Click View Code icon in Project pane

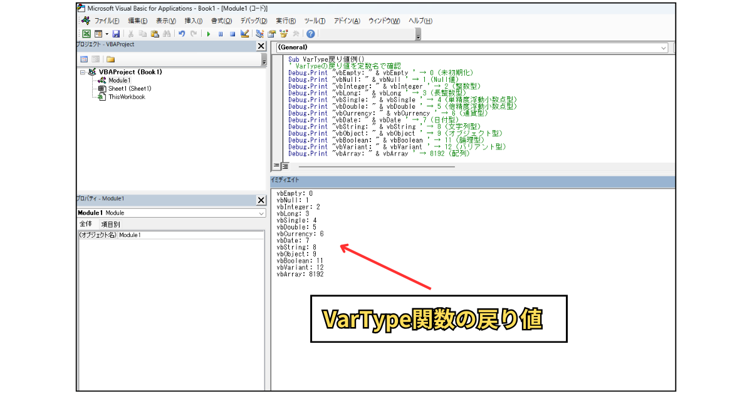pos(83,59)
